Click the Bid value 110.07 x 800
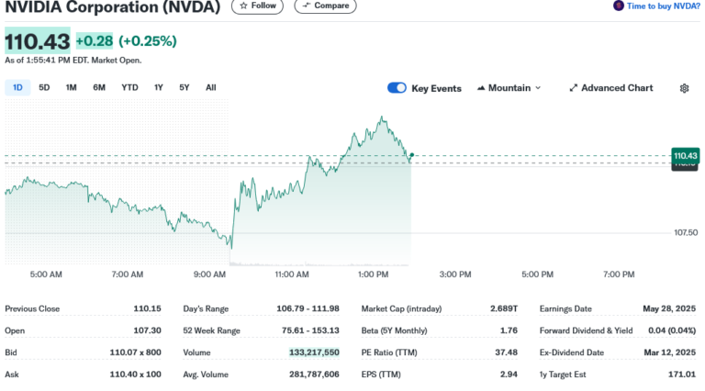 tap(135, 352)
